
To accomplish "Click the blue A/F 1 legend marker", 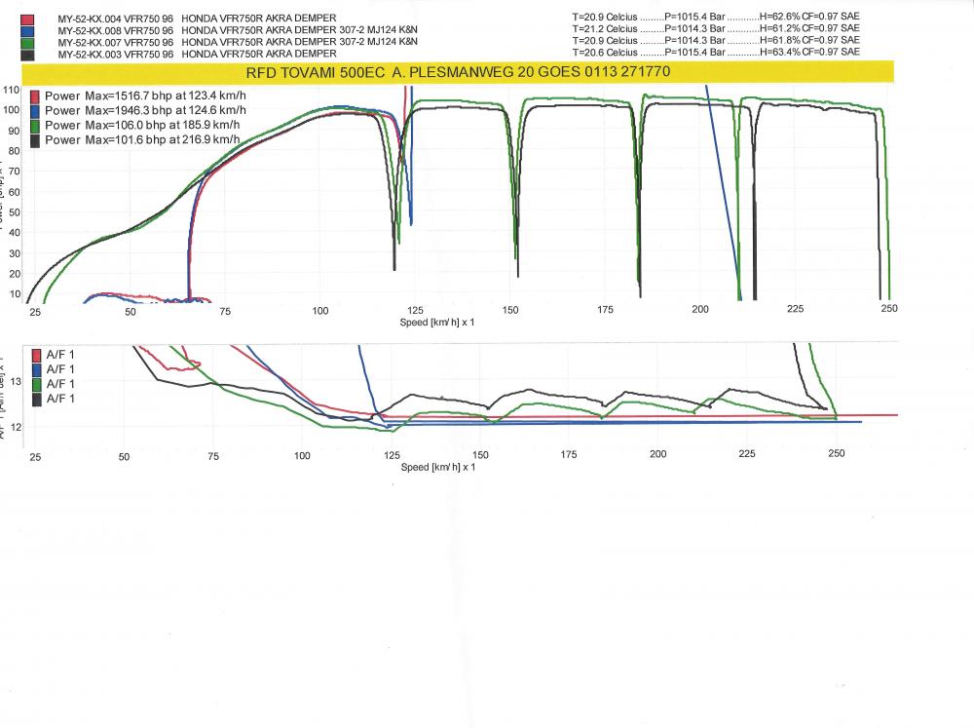I will click(x=36, y=370).
